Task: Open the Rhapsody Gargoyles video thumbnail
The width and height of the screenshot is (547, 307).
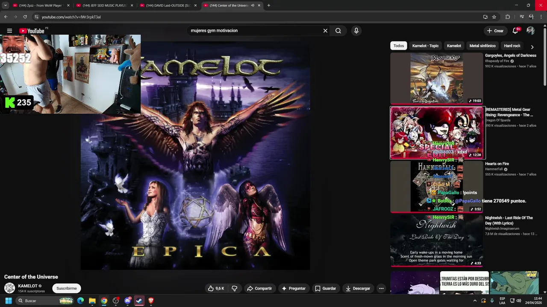Action: (x=436, y=78)
